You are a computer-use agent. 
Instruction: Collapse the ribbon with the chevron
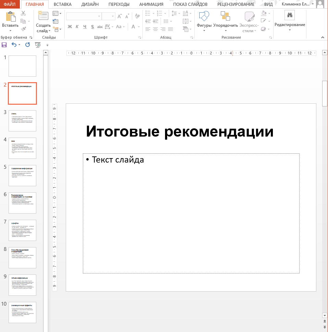323,37
